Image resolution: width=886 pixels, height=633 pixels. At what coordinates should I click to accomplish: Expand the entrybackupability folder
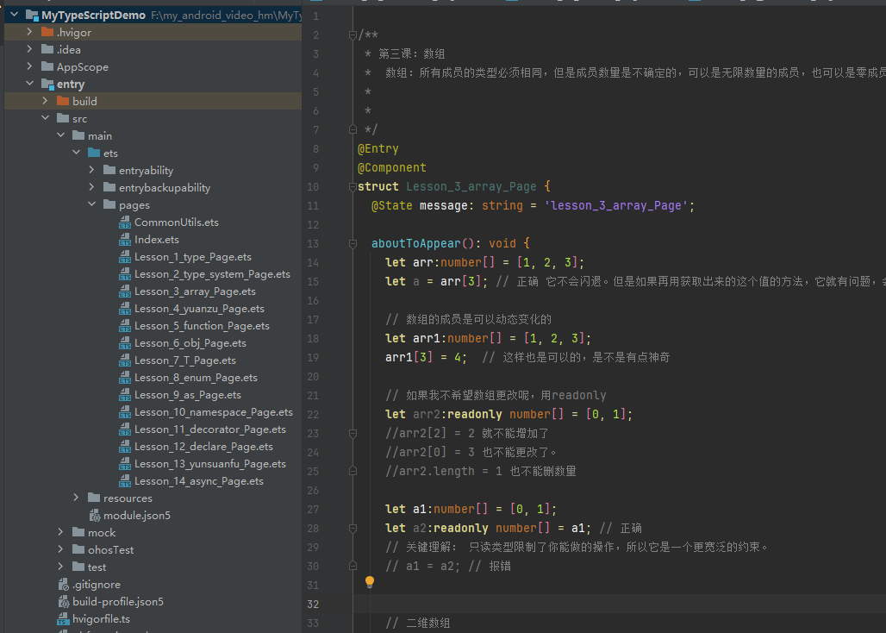[x=91, y=187]
